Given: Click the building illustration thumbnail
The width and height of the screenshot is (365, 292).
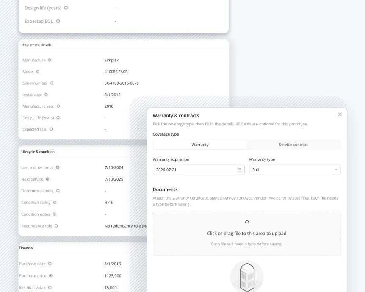Looking at the screenshot, I should coord(247,277).
